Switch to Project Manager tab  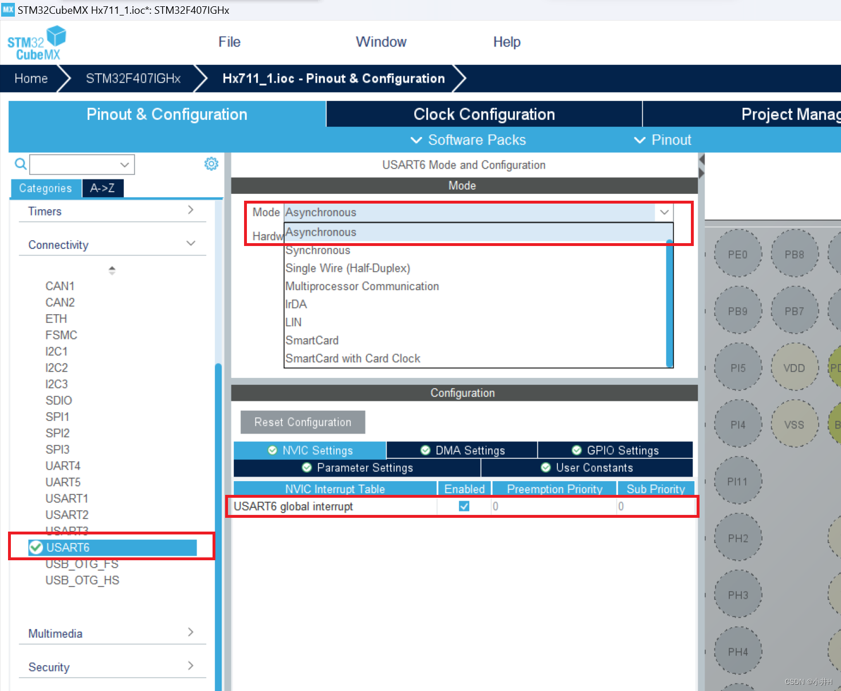742,114
